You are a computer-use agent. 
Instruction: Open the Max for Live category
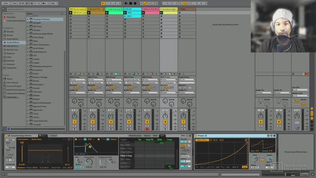[12, 50]
